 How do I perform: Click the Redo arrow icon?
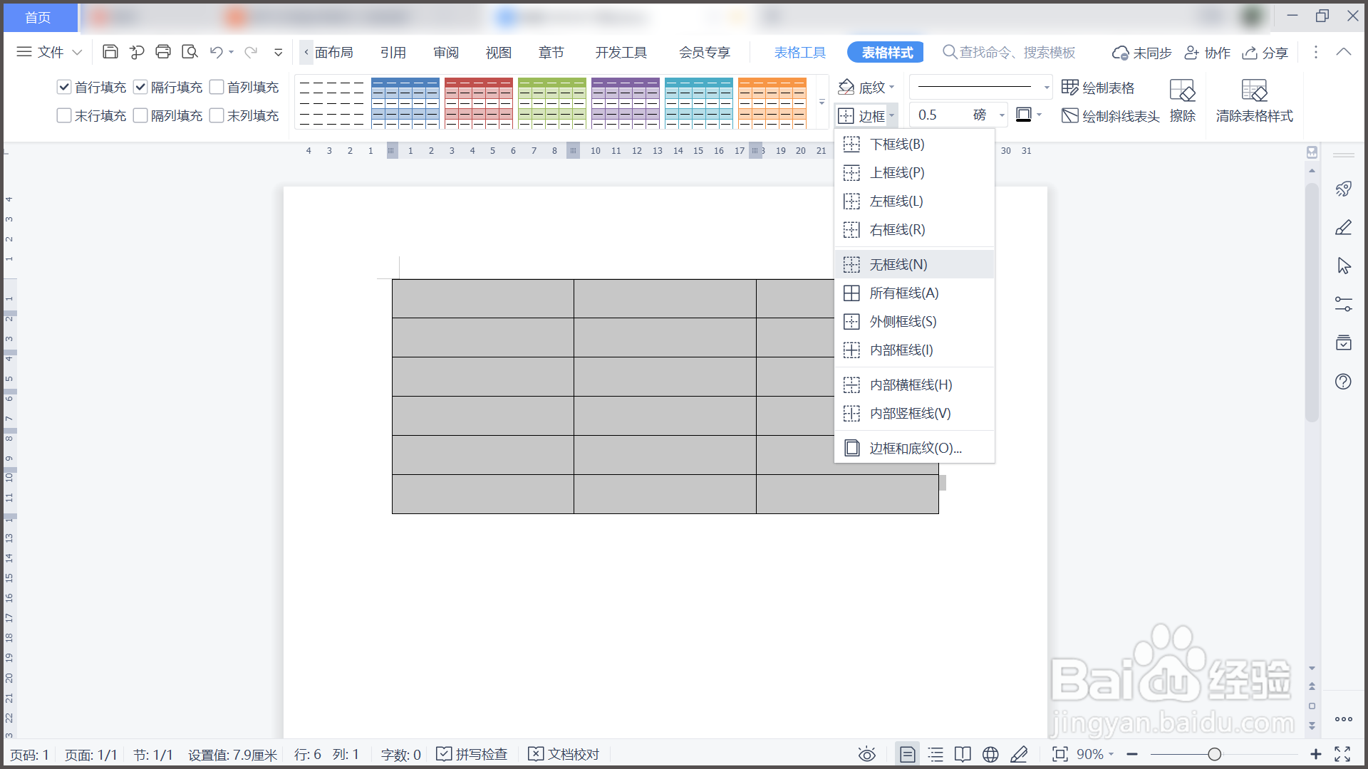coord(251,52)
